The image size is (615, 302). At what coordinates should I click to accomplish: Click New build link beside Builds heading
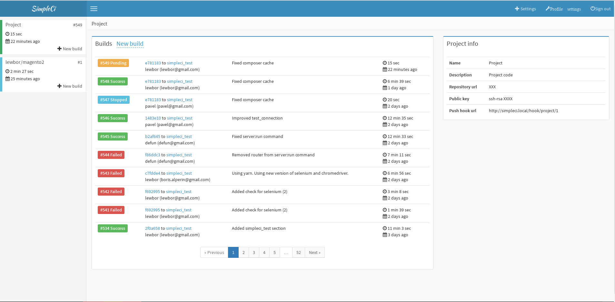(130, 44)
